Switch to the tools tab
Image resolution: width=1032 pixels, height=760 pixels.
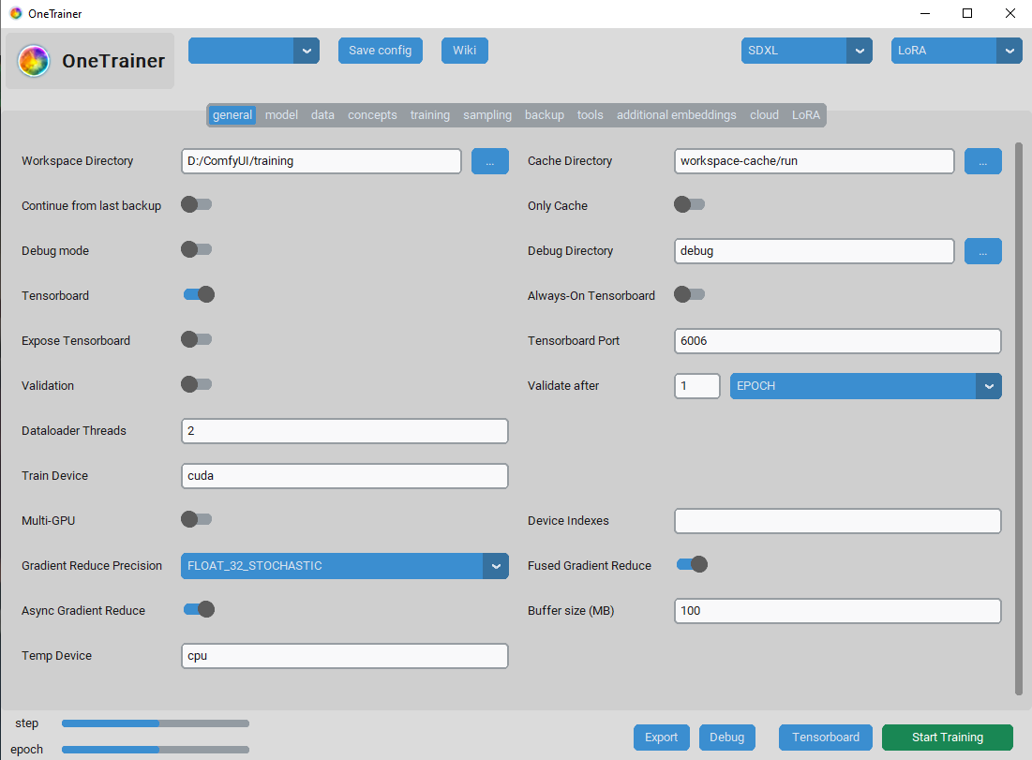click(591, 115)
